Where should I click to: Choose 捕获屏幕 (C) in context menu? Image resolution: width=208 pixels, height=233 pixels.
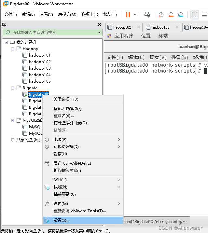(83, 194)
